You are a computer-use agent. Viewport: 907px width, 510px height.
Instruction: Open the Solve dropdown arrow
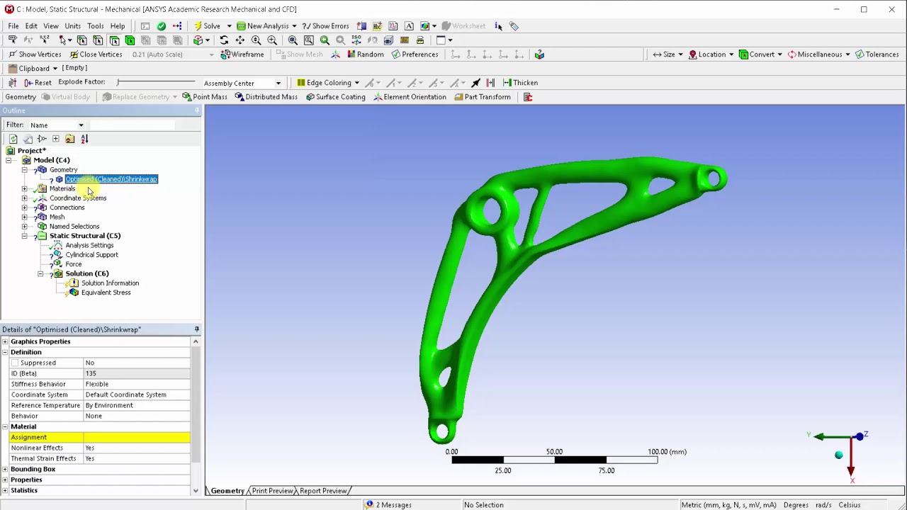point(229,26)
